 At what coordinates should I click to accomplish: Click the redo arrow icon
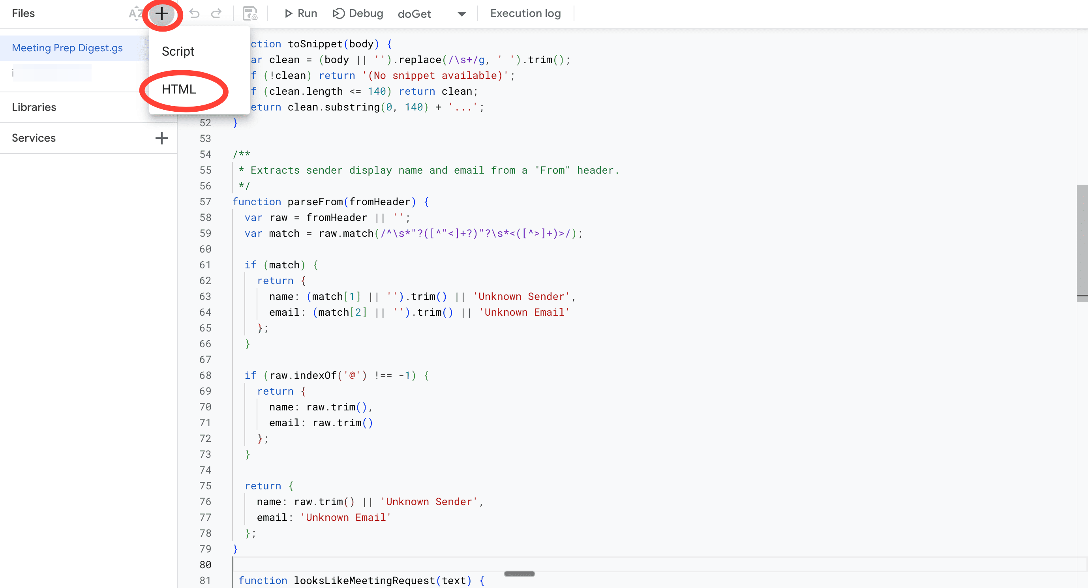216,14
